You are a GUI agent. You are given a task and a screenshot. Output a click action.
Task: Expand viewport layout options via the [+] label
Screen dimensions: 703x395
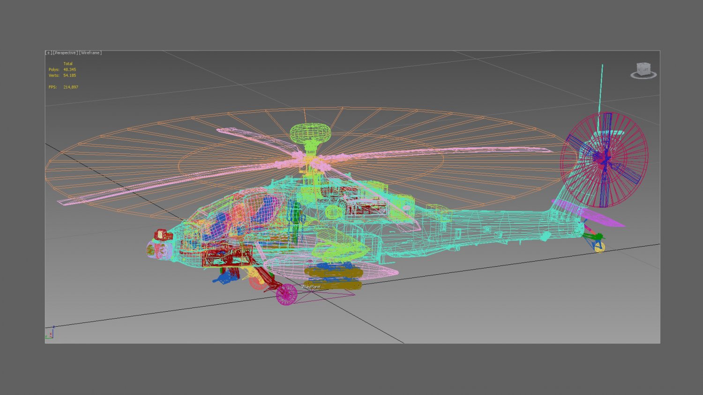click(48, 52)
